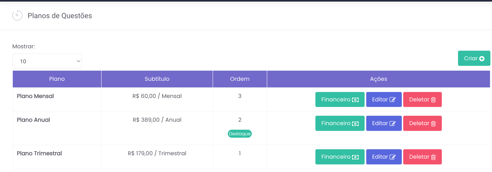Click money icon in Plano Mensal row
This screenshot has width=492, height=172.
pyautogui.click(x=355, y=100)
